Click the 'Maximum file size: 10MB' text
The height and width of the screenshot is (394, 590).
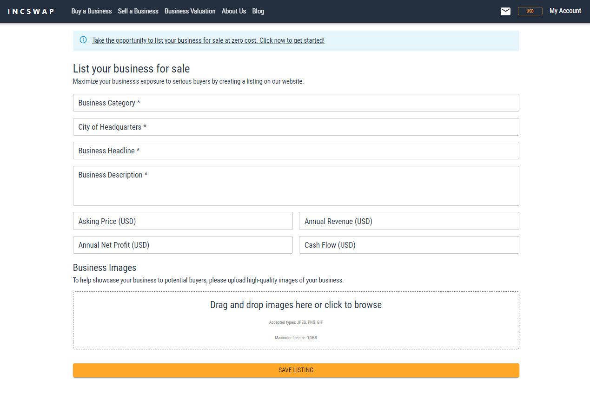coord(296,338)
